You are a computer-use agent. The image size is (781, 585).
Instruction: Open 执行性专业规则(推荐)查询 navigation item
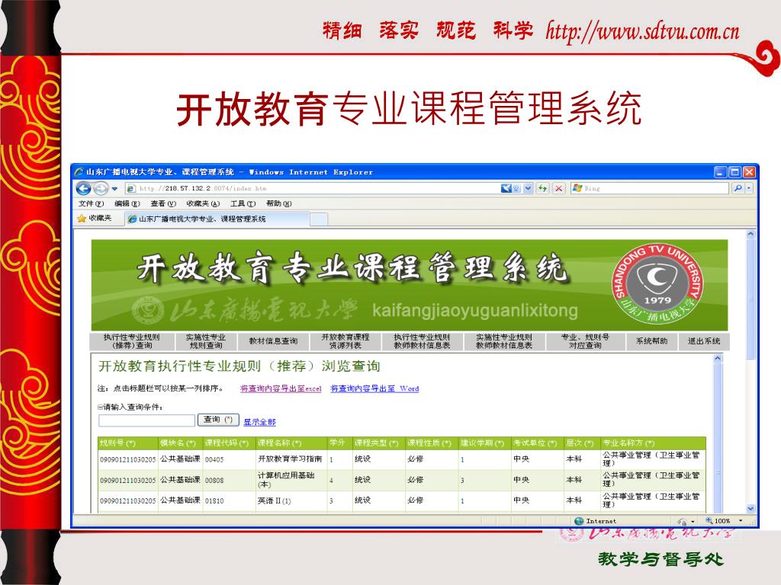coord(131,341)
